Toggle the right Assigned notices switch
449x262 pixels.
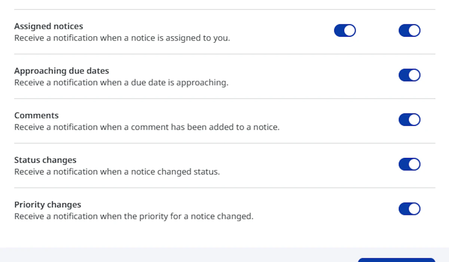(409, 31)
